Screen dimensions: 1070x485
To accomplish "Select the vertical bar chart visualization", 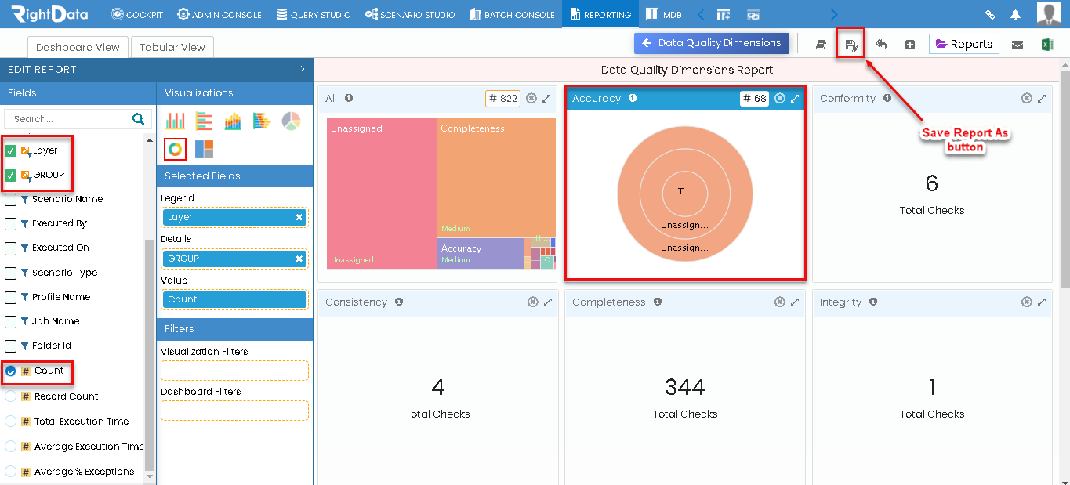I will click(x=176, y=121).
